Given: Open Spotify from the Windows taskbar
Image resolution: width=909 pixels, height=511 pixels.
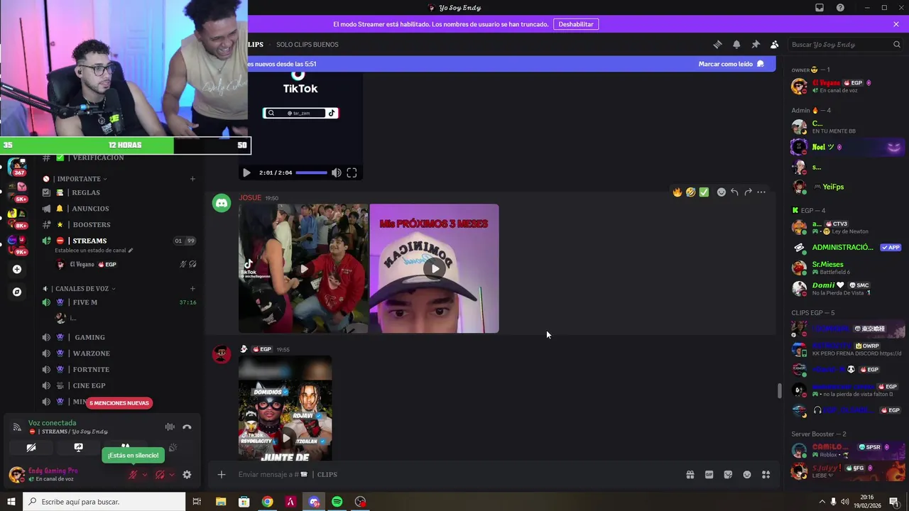Looking at the screenshot, I should click(x=337, y=502).
